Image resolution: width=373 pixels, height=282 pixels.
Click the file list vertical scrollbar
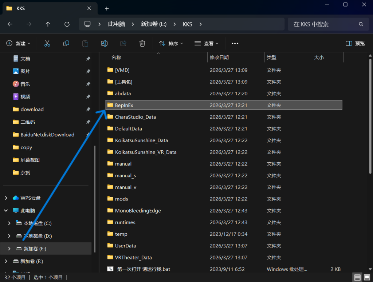tap(370, 116)
